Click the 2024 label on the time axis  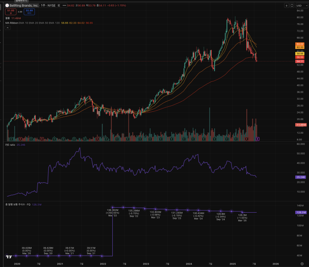point(189,264)
